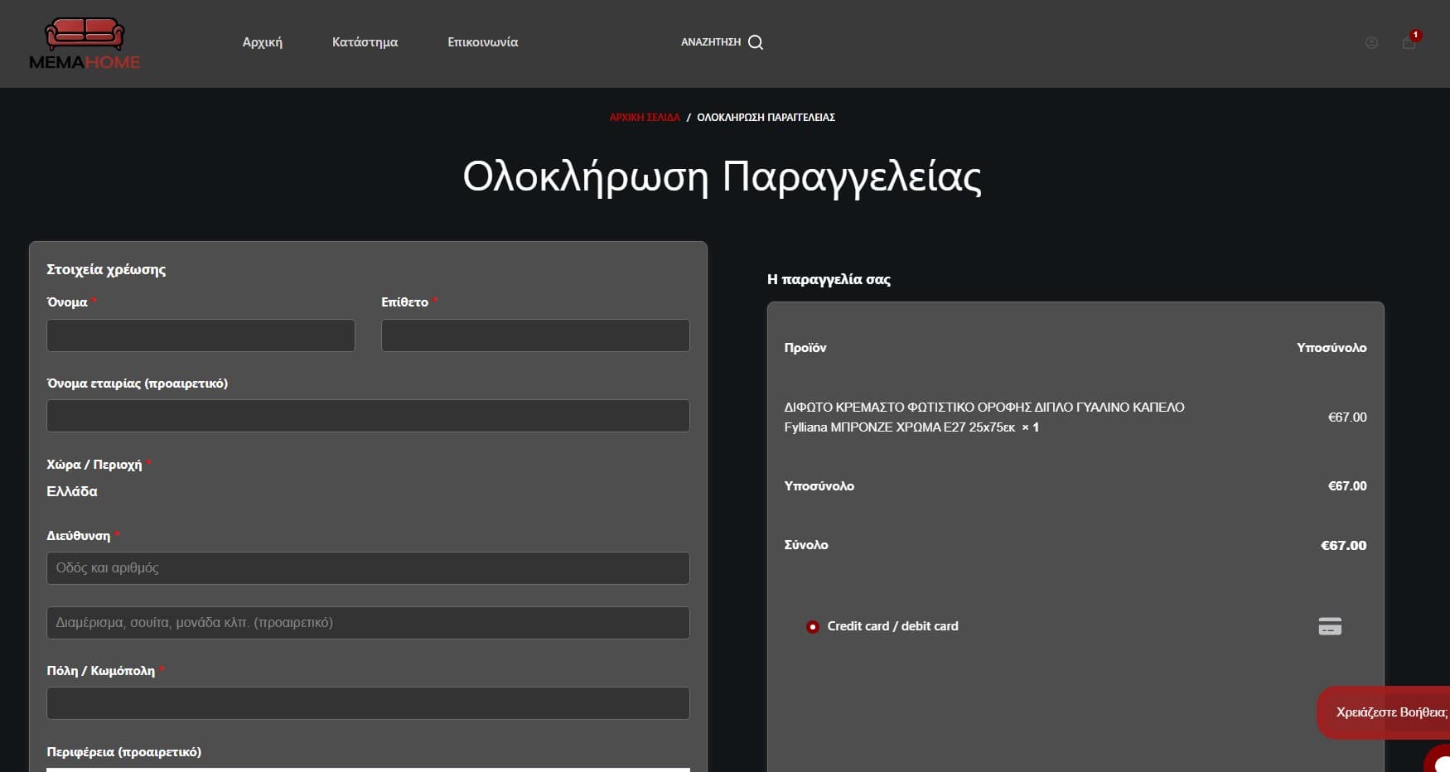Follow ΑΡΧΙΚΗ ΣΕΛΙΔΑ breadcrumb link

pyautogui.click(x=645, y=118)
